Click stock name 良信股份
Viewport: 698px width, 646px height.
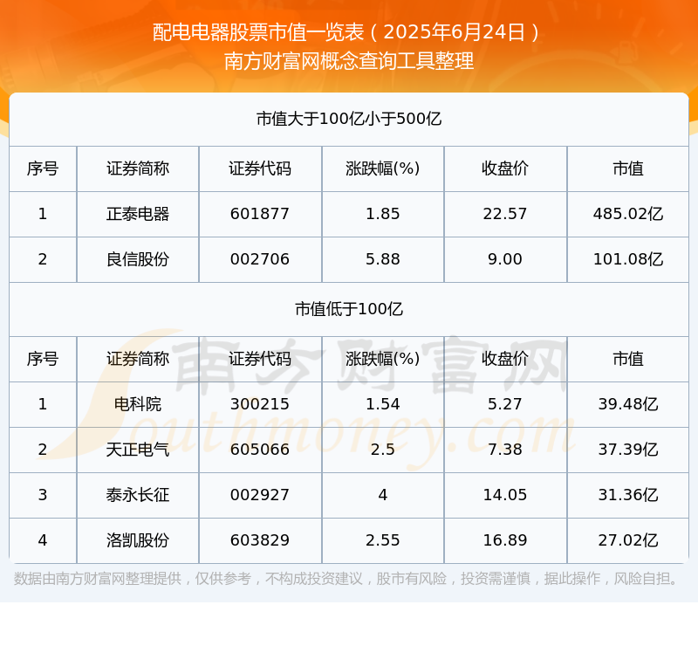click(138, 259)
